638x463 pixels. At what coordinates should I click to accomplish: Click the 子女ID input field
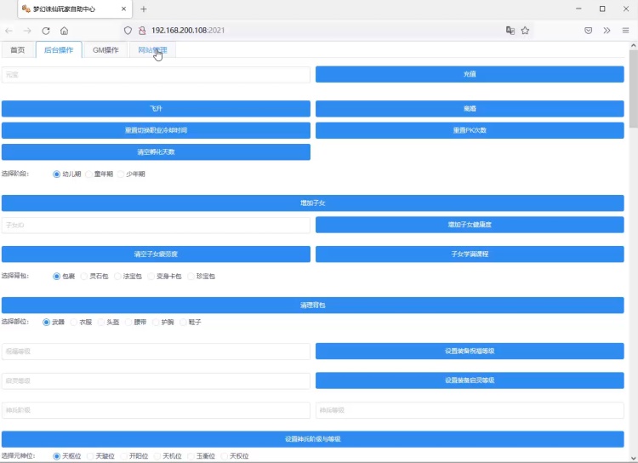point(156,225)
